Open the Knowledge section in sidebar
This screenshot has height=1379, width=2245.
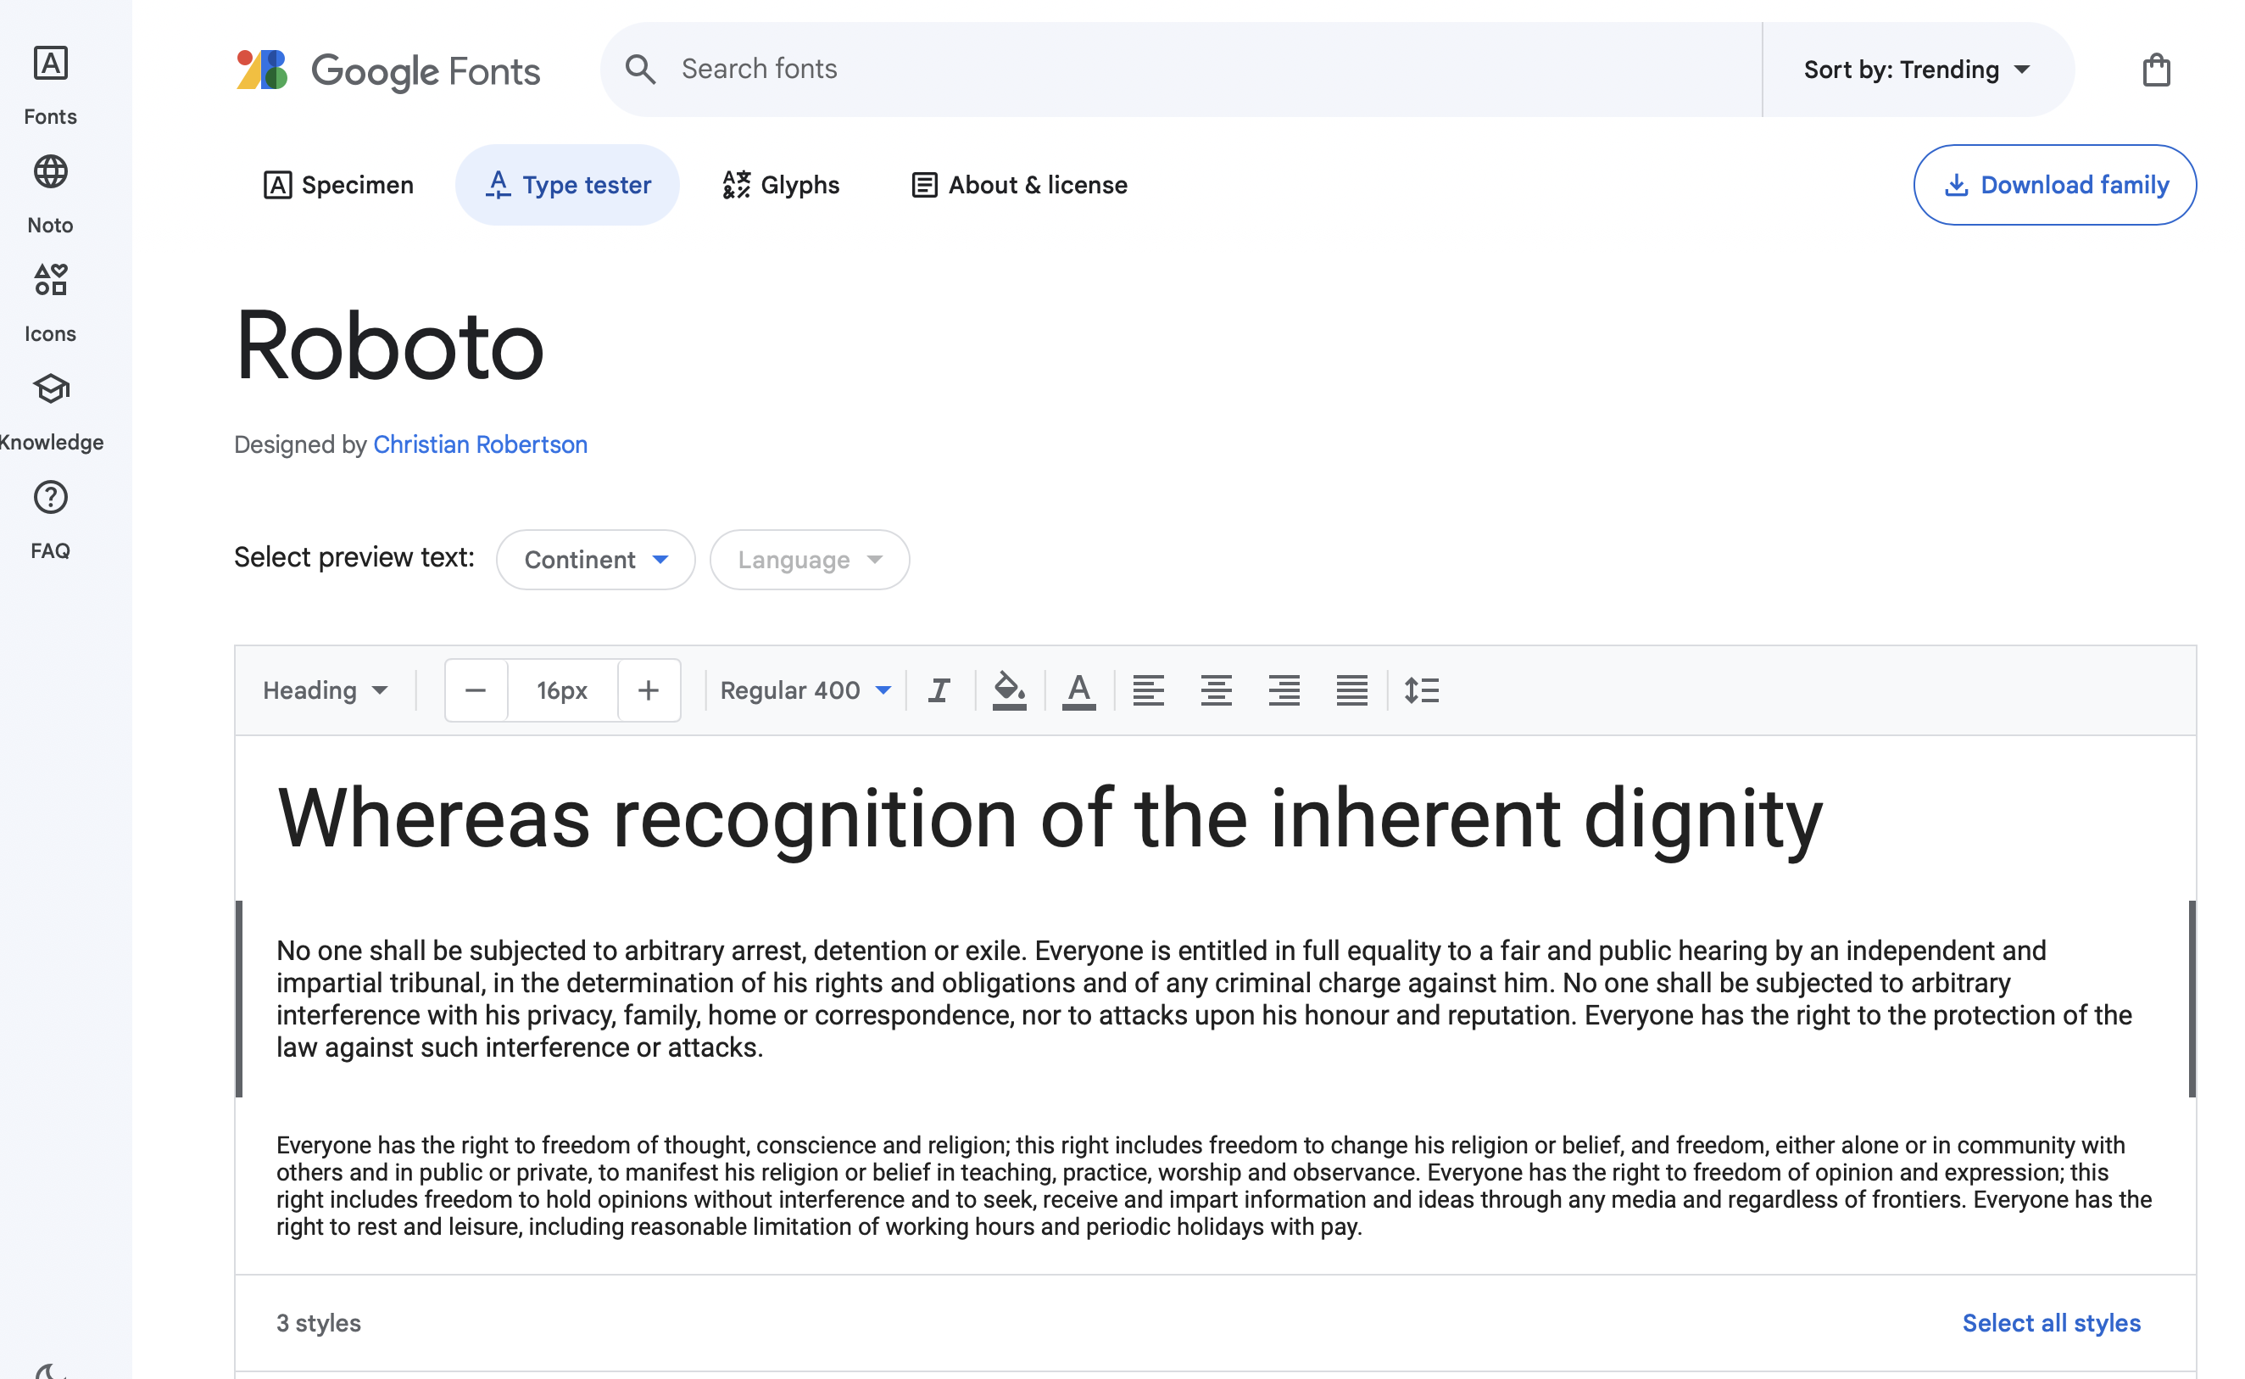click(x=50, y=412)
